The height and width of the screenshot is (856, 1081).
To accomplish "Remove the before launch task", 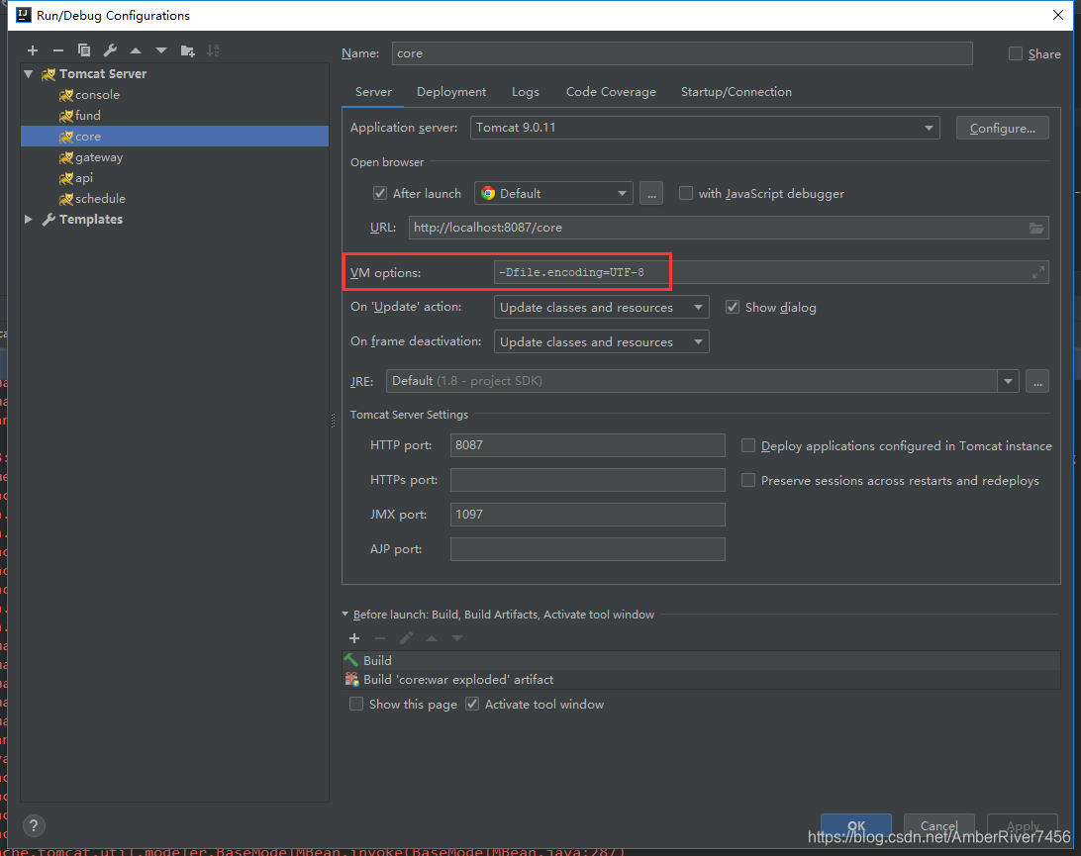I will (380, 638).
